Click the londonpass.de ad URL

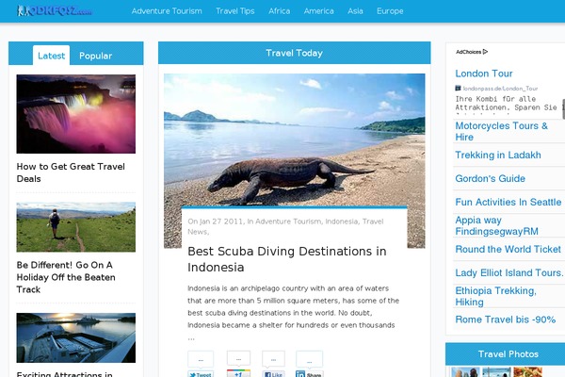point(500,89)
